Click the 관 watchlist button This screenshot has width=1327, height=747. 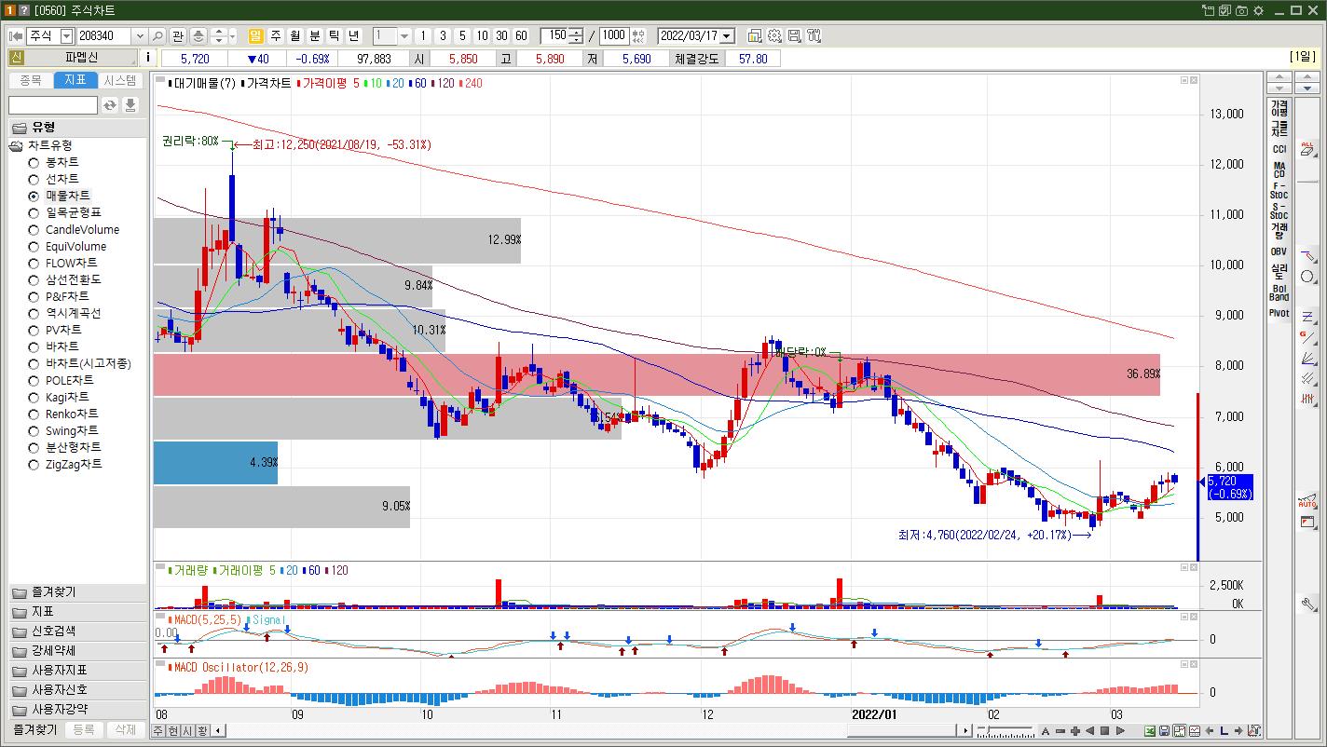[178, 35]
